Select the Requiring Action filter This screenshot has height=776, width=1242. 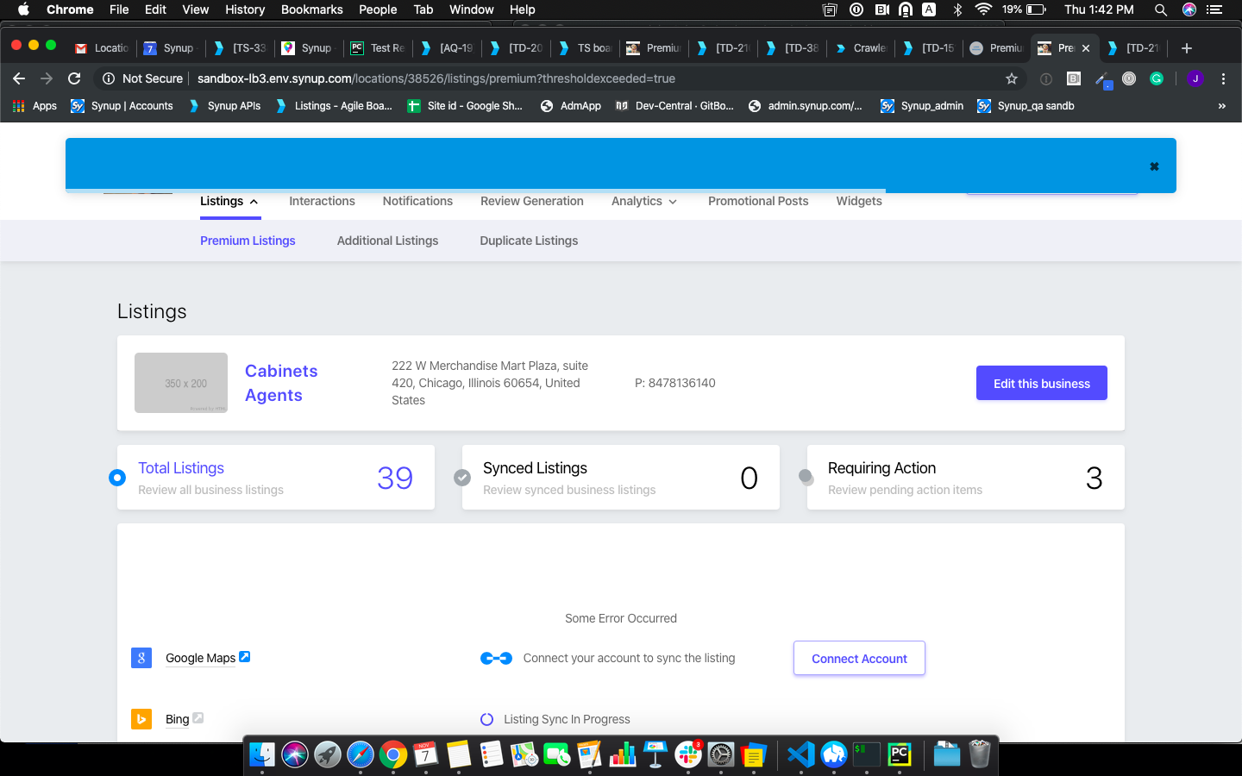(x=806, y=476)
